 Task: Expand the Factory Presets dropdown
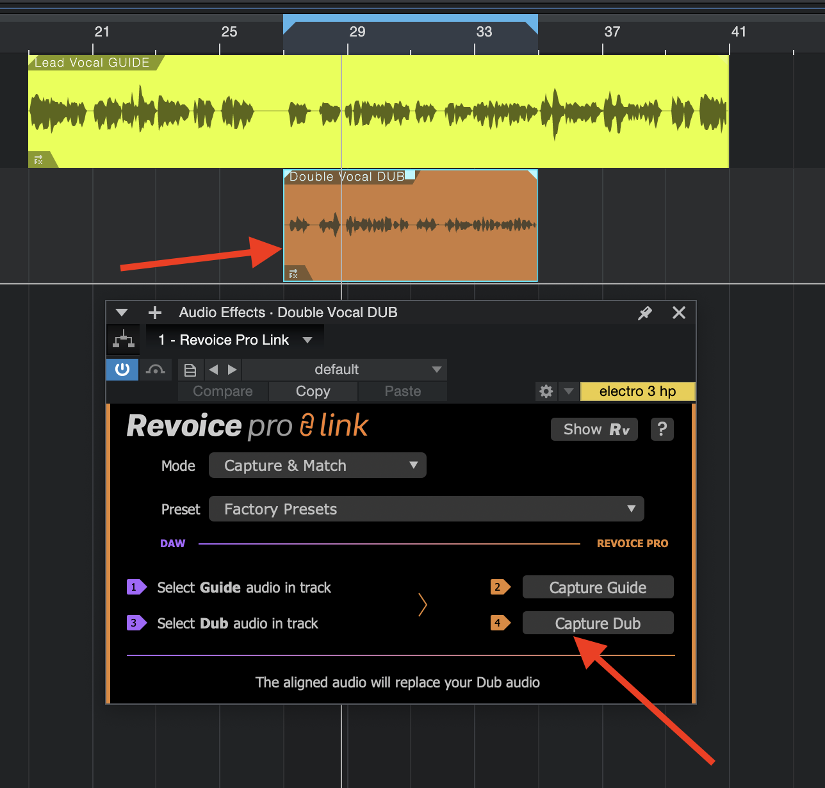(426, 509)
